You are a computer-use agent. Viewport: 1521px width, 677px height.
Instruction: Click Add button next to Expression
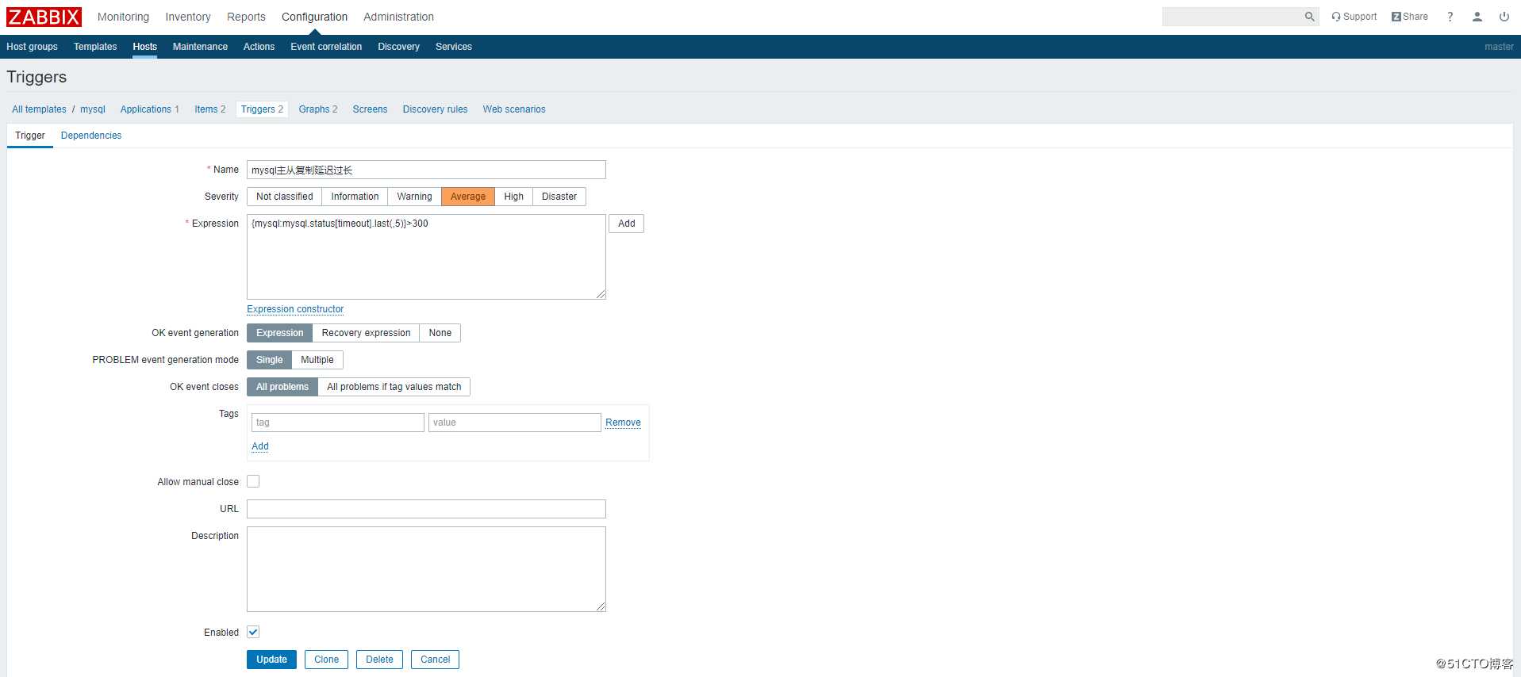pos(626,224)
